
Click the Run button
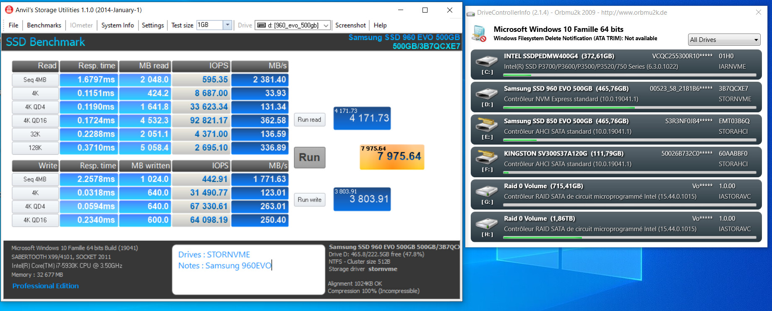[x=310, y=157]
